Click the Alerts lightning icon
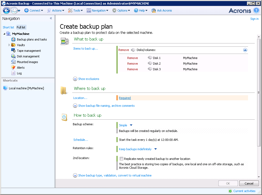This screenshot has height=195, width=262. pyautogui.click(x=13, y=67)
